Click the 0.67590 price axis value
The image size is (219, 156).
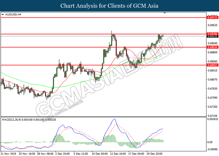[212, 98]
